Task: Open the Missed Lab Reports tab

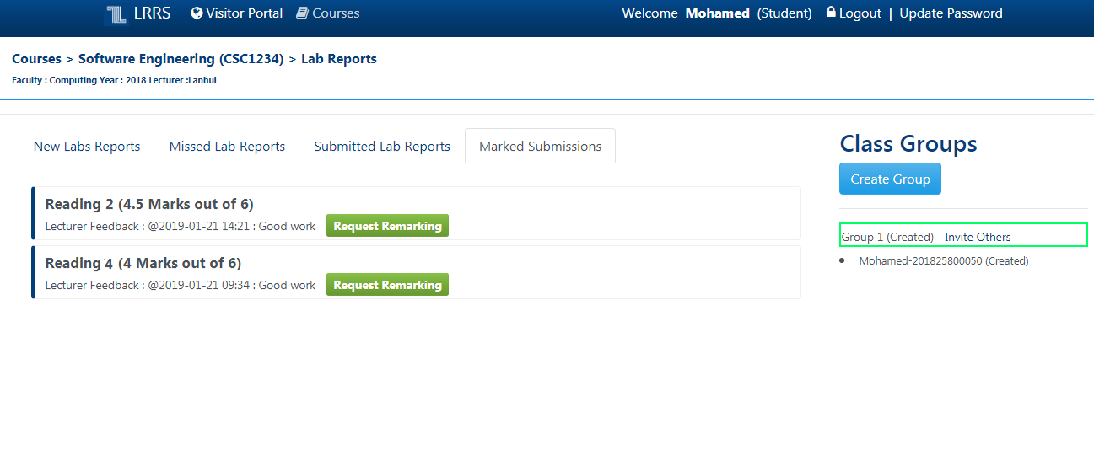Action: point(227,147)
